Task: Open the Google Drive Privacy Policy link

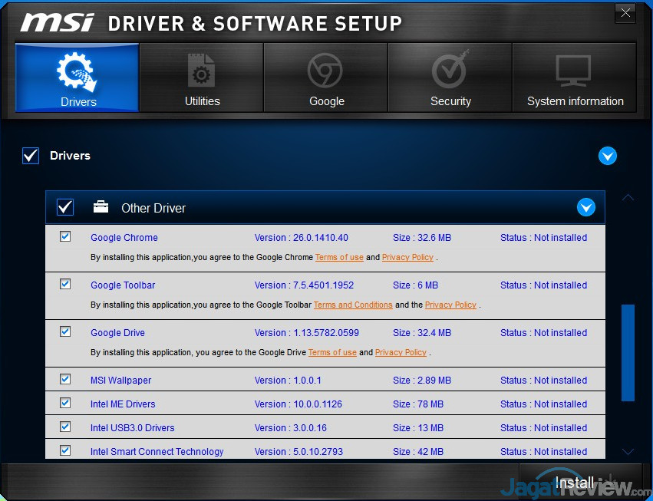Action: [401, 353]
